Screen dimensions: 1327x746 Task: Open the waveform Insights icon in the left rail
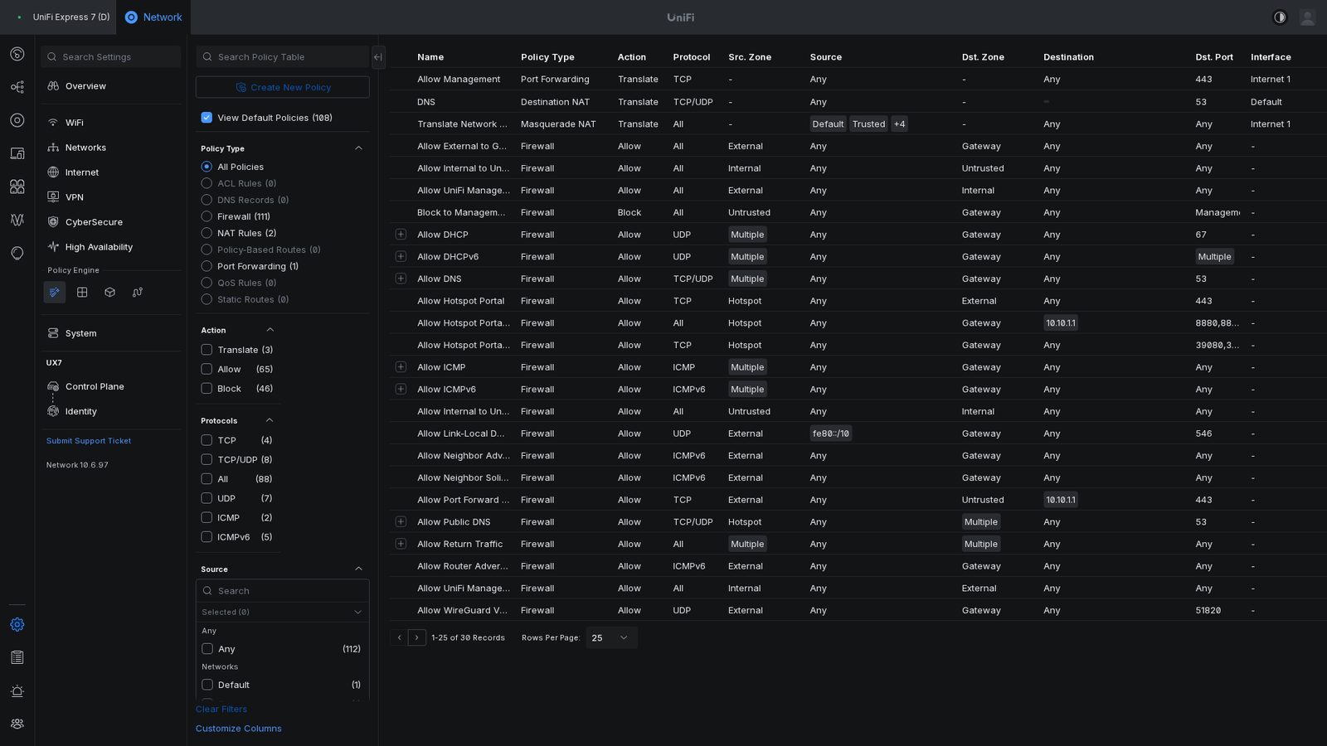click(17, 220)
